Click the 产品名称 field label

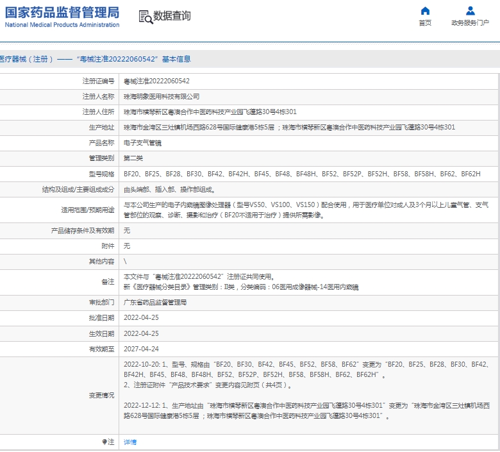click(101, 142)
